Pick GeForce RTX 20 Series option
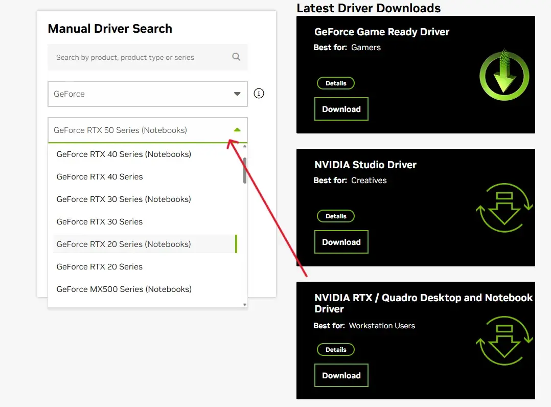The height and width of the screenshot is (407, 551). (x=100, y=266)
